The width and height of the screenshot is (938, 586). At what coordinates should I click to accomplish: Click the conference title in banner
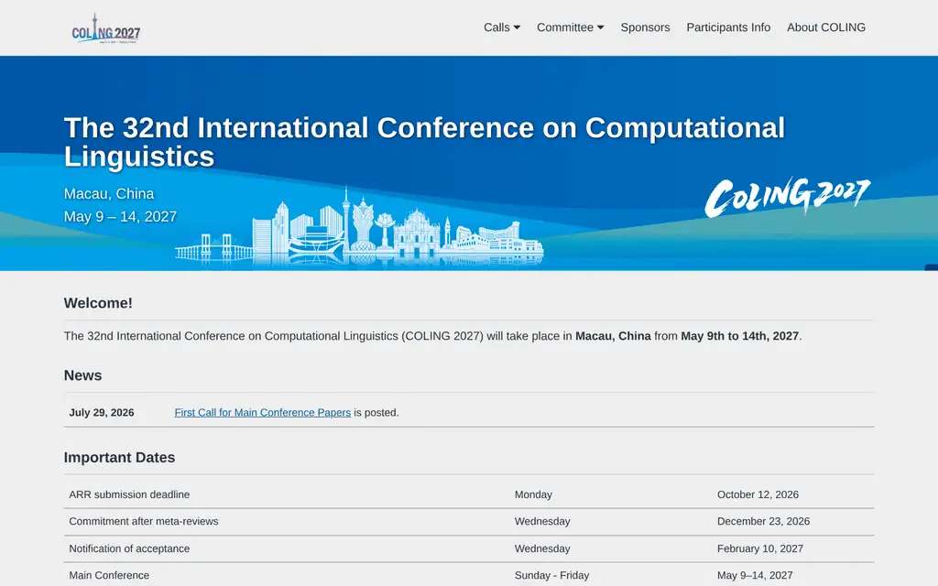point(424,142)
